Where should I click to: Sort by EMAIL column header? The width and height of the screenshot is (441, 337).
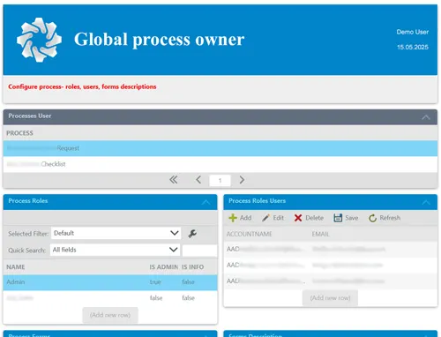(320, 234)
